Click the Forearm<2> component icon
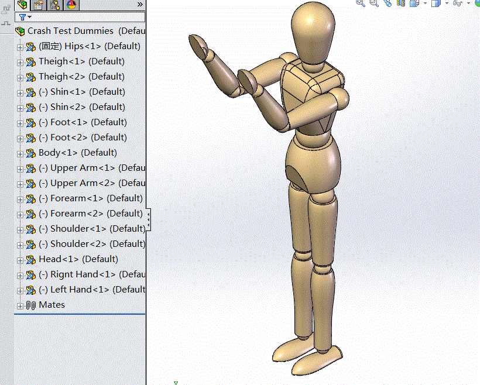The height and width of the screenshot is (385, 480). point(30,214)
